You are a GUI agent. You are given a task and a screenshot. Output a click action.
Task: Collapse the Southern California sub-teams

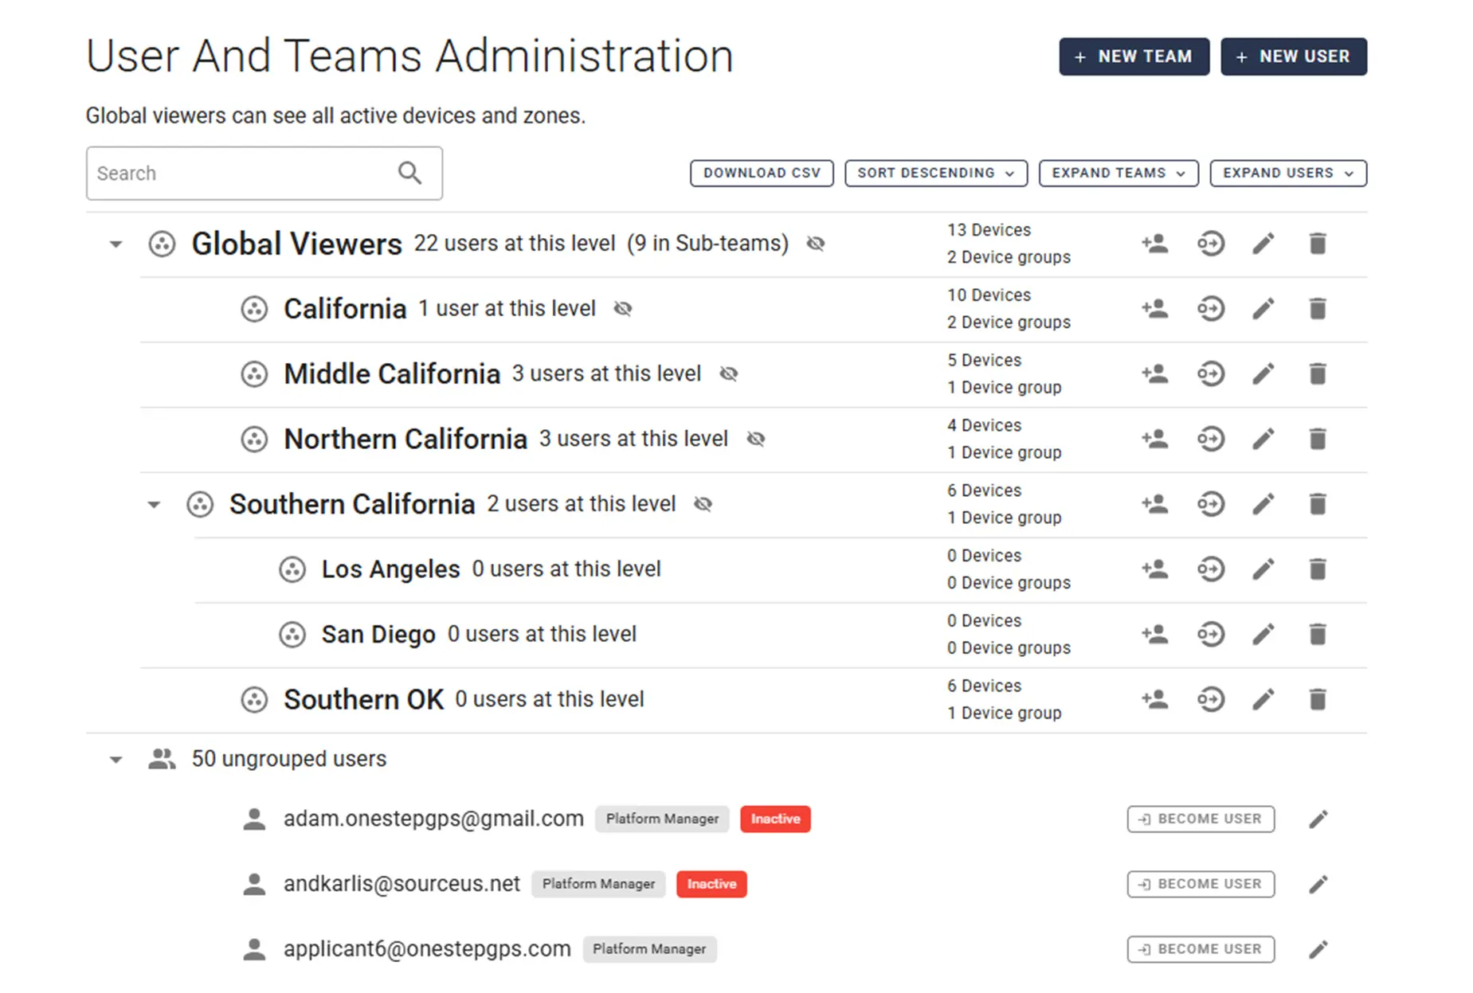pyautogui.click(x=155, y=505)
